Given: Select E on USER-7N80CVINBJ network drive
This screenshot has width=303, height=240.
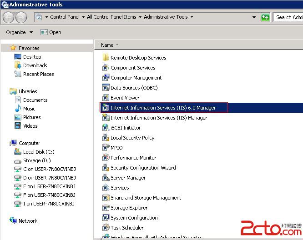Looking at the screenshot, I should coord(49,186).
